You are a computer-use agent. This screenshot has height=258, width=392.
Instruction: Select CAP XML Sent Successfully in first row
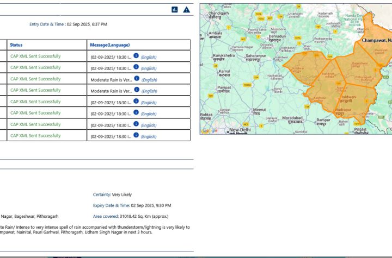coord(35,56)
